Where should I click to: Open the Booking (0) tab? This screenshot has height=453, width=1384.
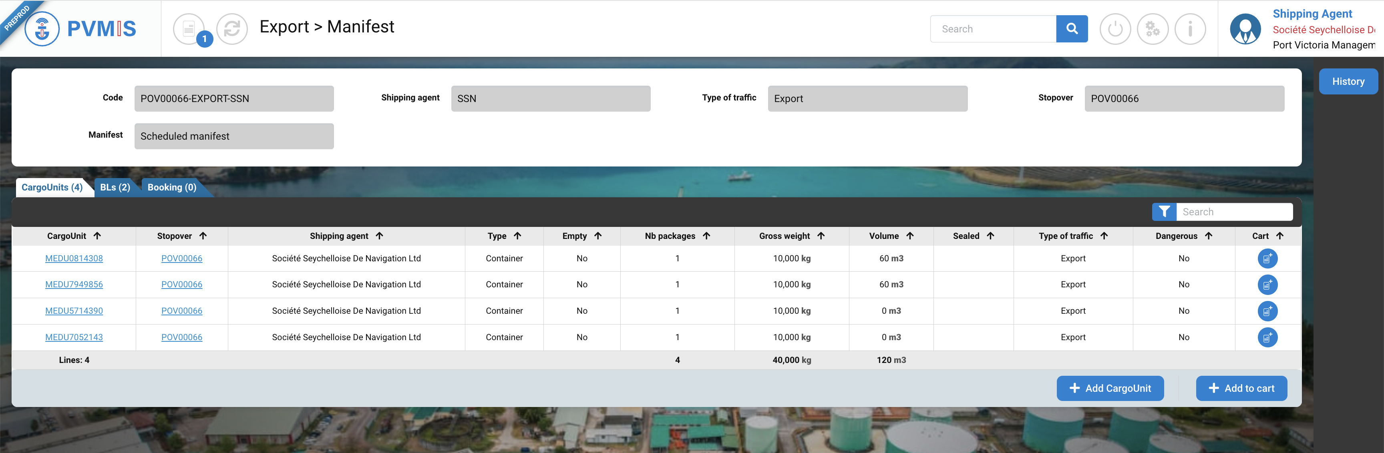(x=172, y=187)
